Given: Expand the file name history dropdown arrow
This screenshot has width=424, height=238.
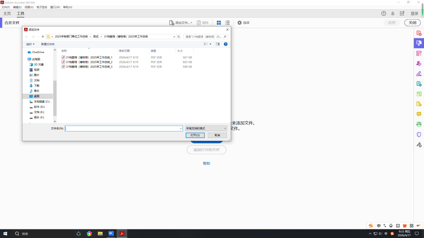Looking at the screenshot, I should pyautogui.click(x=180, y=128).
